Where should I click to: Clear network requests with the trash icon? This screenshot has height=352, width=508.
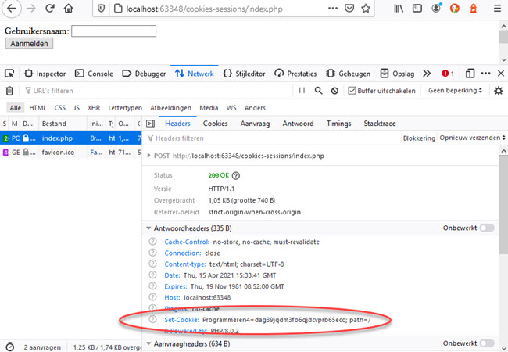coord(9,91)
